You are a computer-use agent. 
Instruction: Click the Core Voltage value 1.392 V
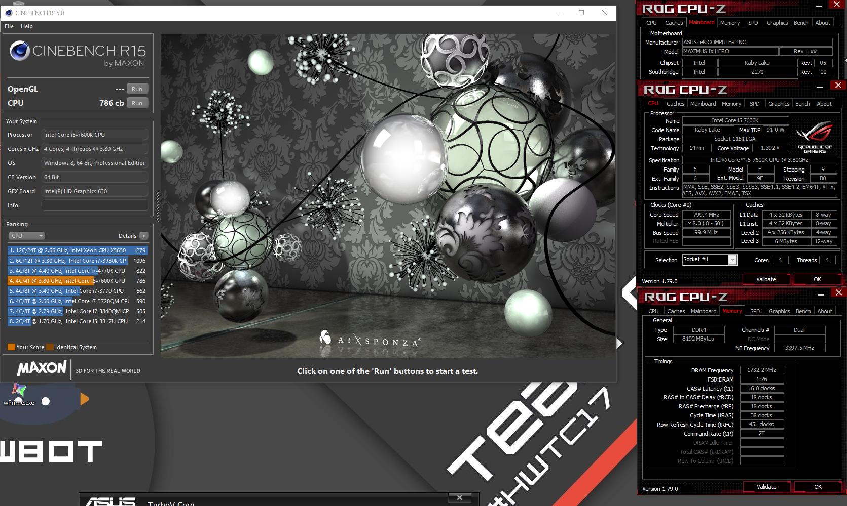coord(769,148)
